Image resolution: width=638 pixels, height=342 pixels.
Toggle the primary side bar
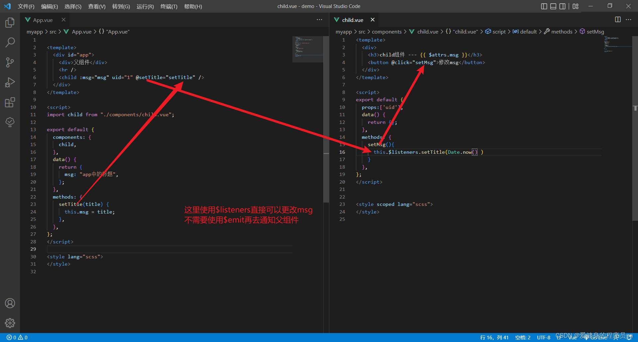[x=544, y=6]
